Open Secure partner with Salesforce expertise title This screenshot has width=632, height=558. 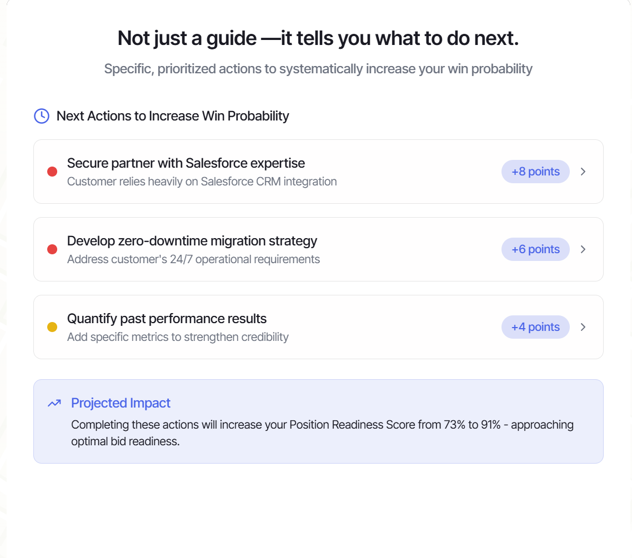click(186, 163)
